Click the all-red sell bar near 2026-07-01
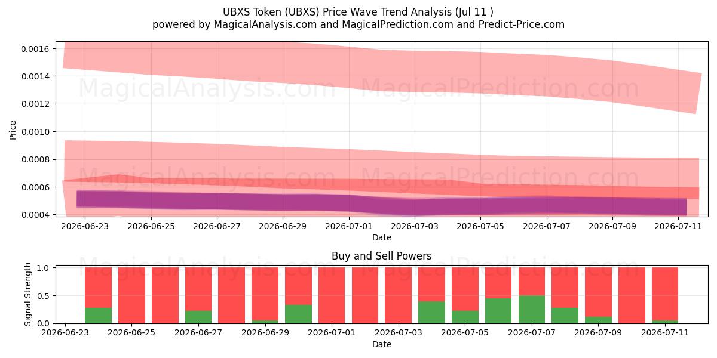 332,295
